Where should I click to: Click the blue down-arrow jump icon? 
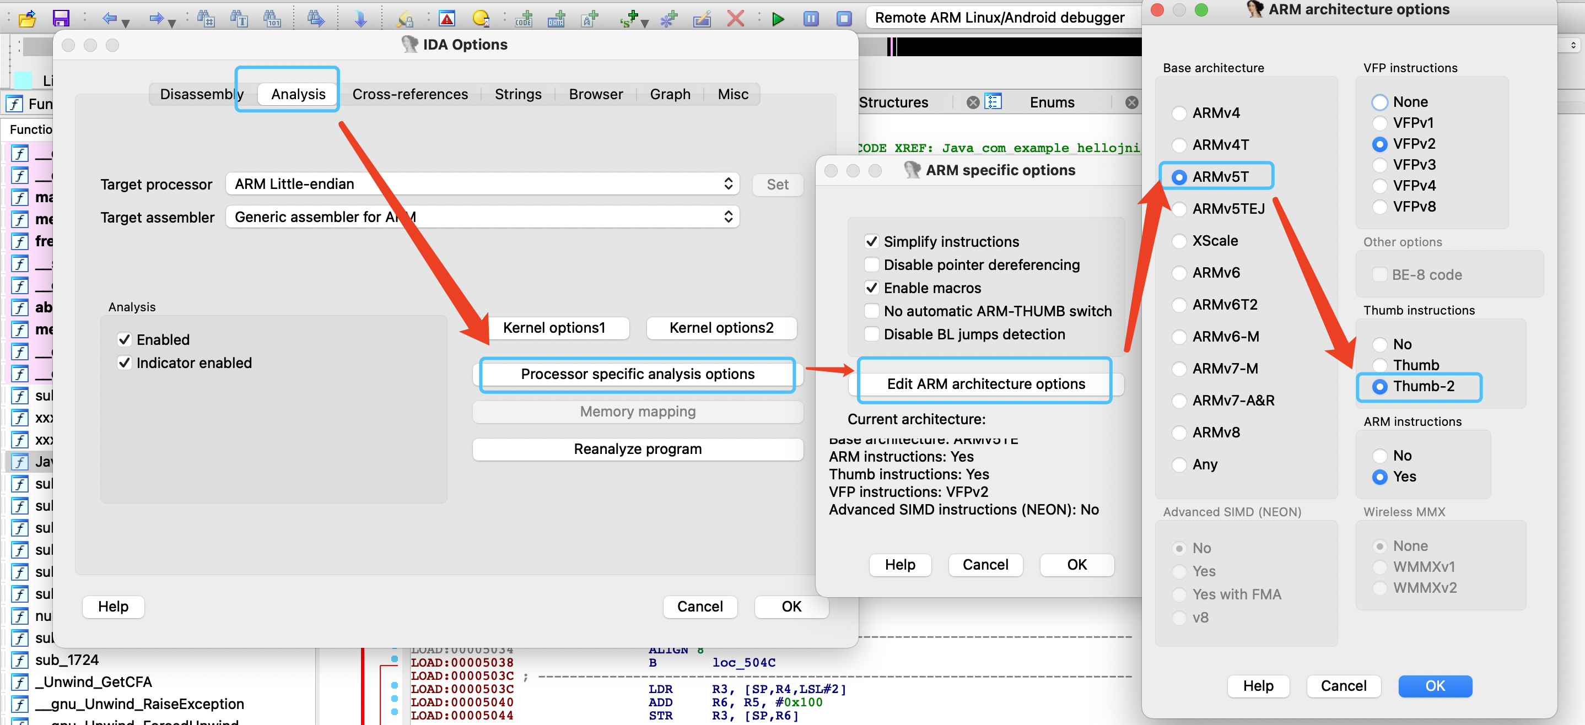coord(360,18)
